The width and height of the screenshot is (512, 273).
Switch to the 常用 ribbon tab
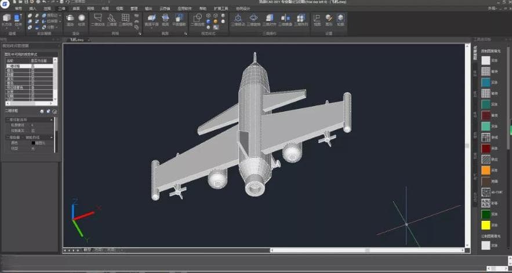[x=19, y=9]
